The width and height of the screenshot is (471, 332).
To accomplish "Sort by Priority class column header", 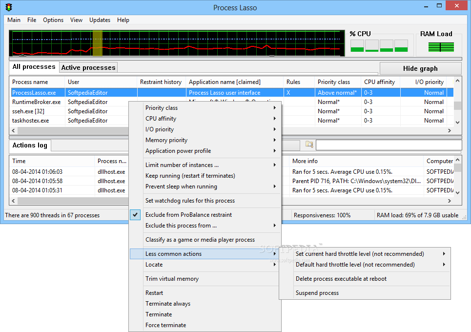I will click(338, 82).
